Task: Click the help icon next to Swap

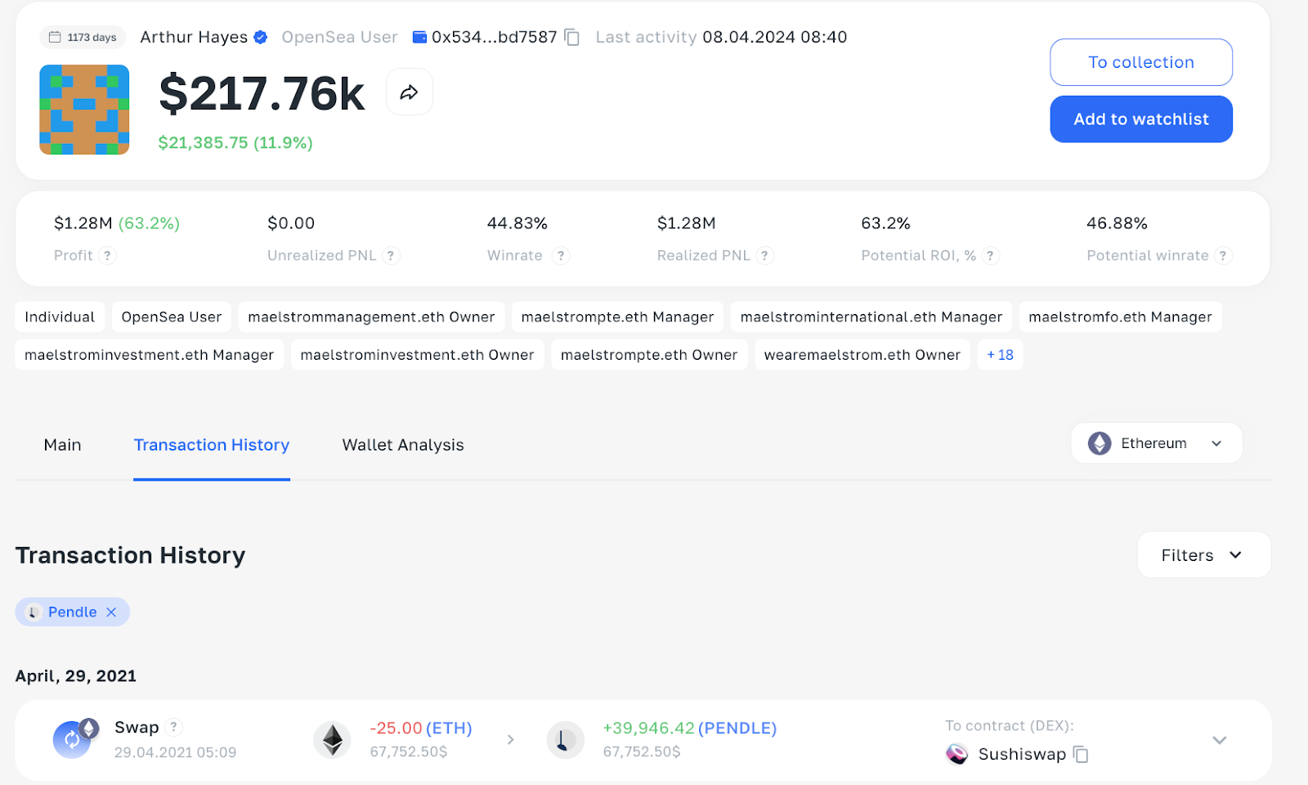Action: pos(173,727)
